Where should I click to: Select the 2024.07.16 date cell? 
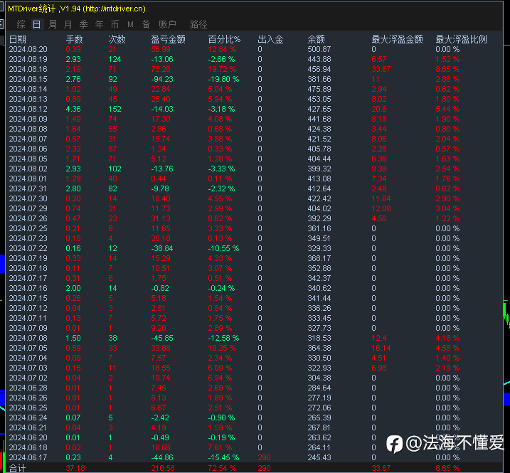click(x=28, y=288)
